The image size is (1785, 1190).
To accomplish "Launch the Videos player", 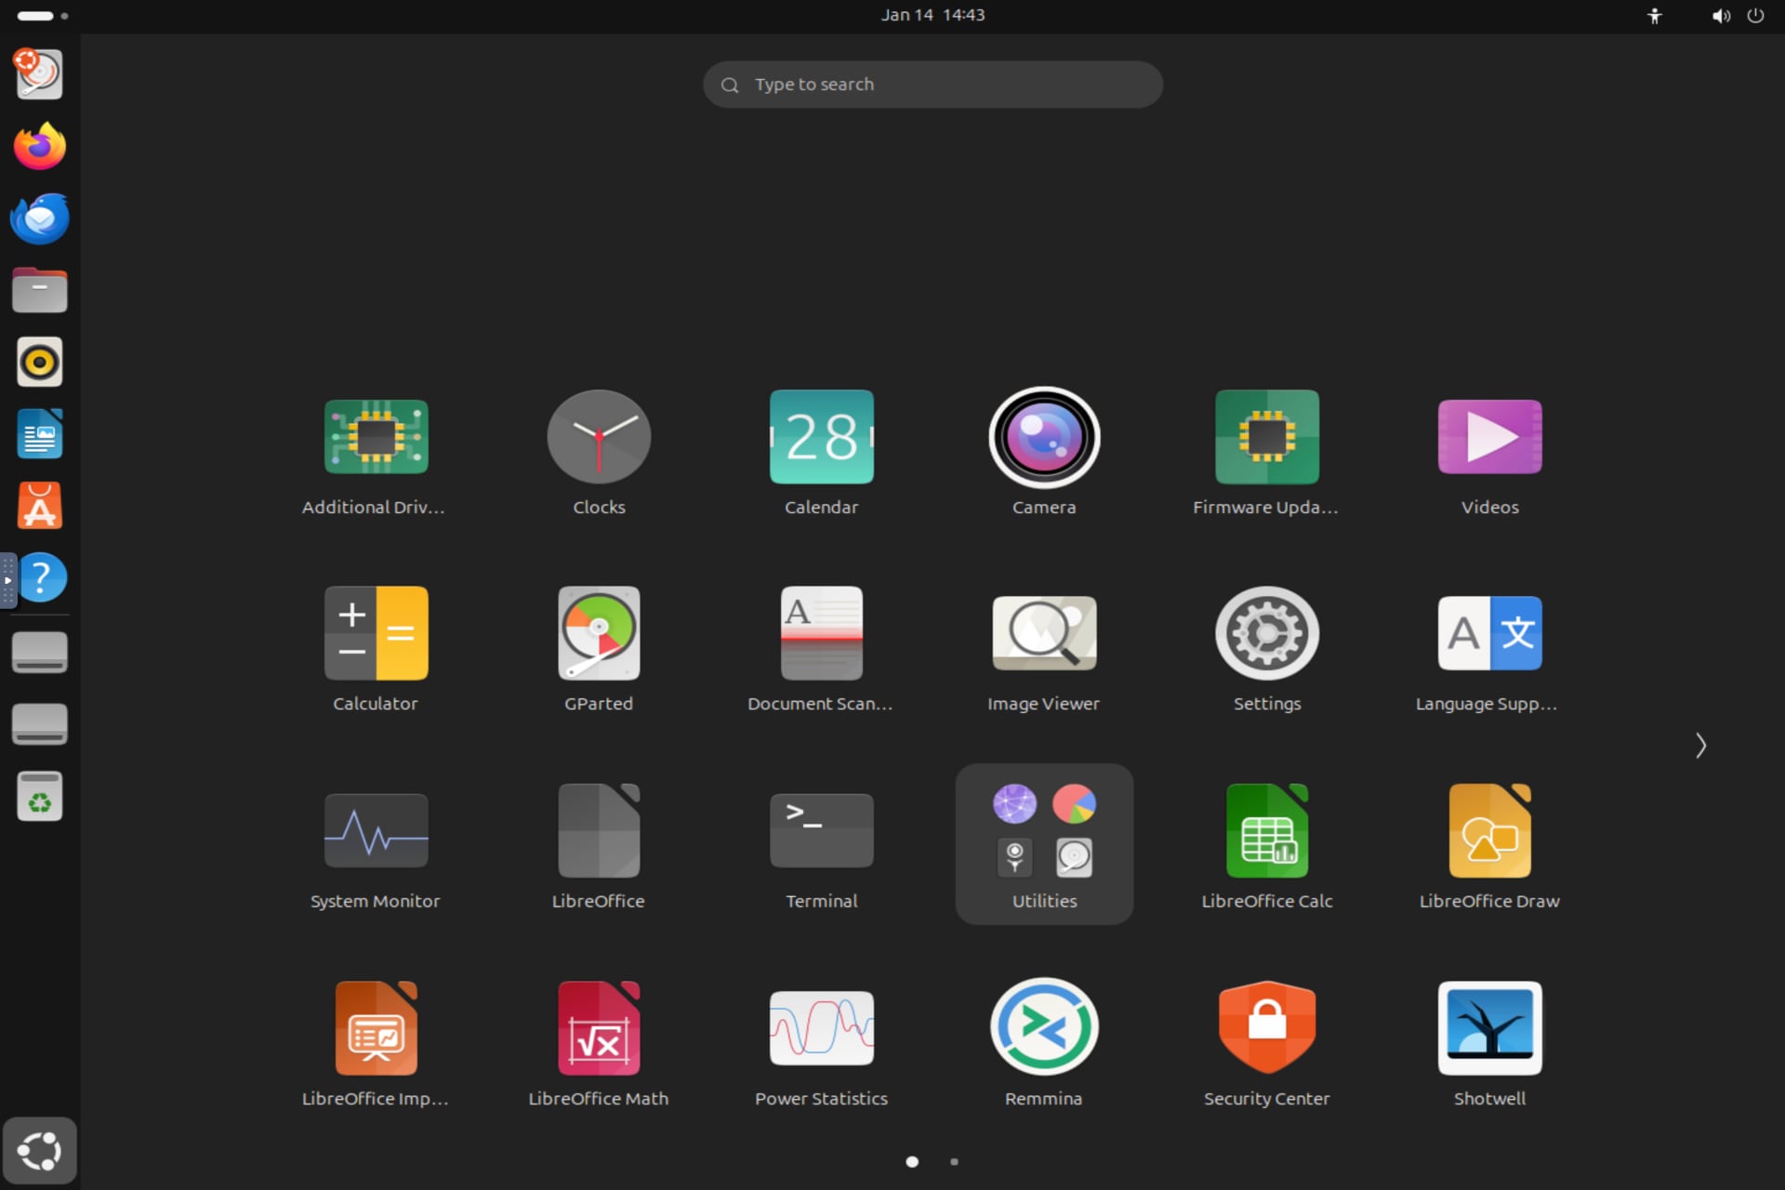I will tap(1489, 454).
